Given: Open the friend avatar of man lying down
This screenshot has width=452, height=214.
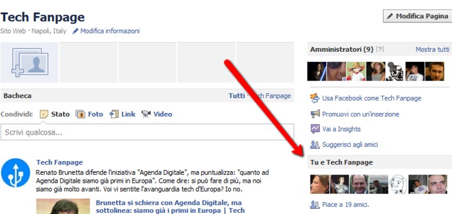Looking at the screenshot, I should pyautogui.click(x=418, y=184).
